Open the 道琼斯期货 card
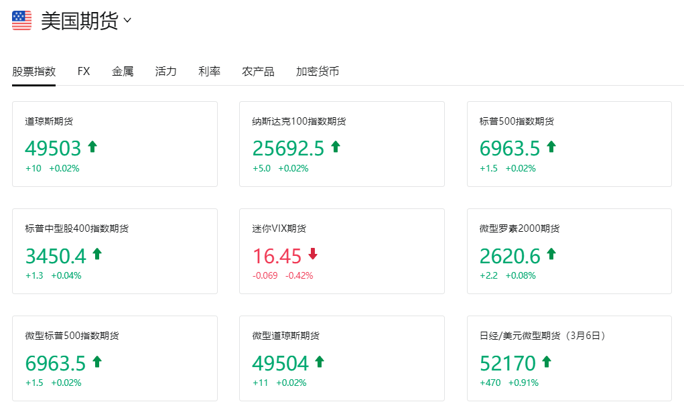684x408 pixels. (115, 143)
